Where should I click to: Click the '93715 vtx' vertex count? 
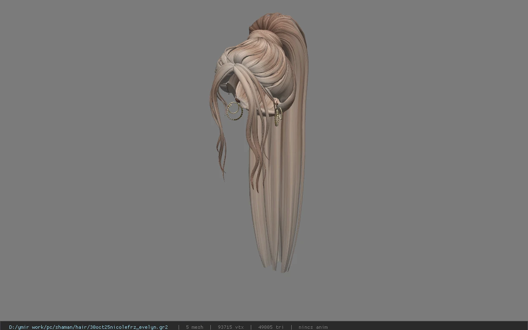click(x=231, y=327)
